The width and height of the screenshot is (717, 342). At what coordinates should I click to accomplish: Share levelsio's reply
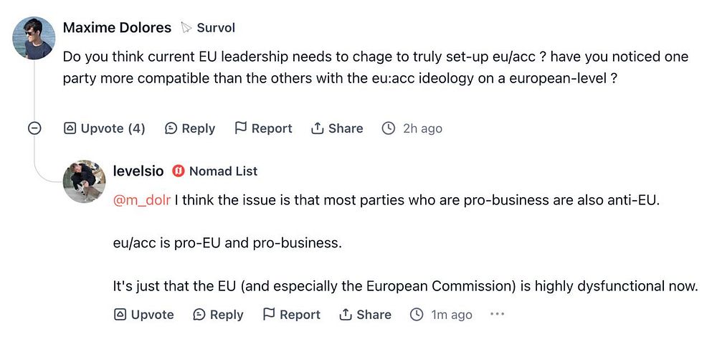365,314
